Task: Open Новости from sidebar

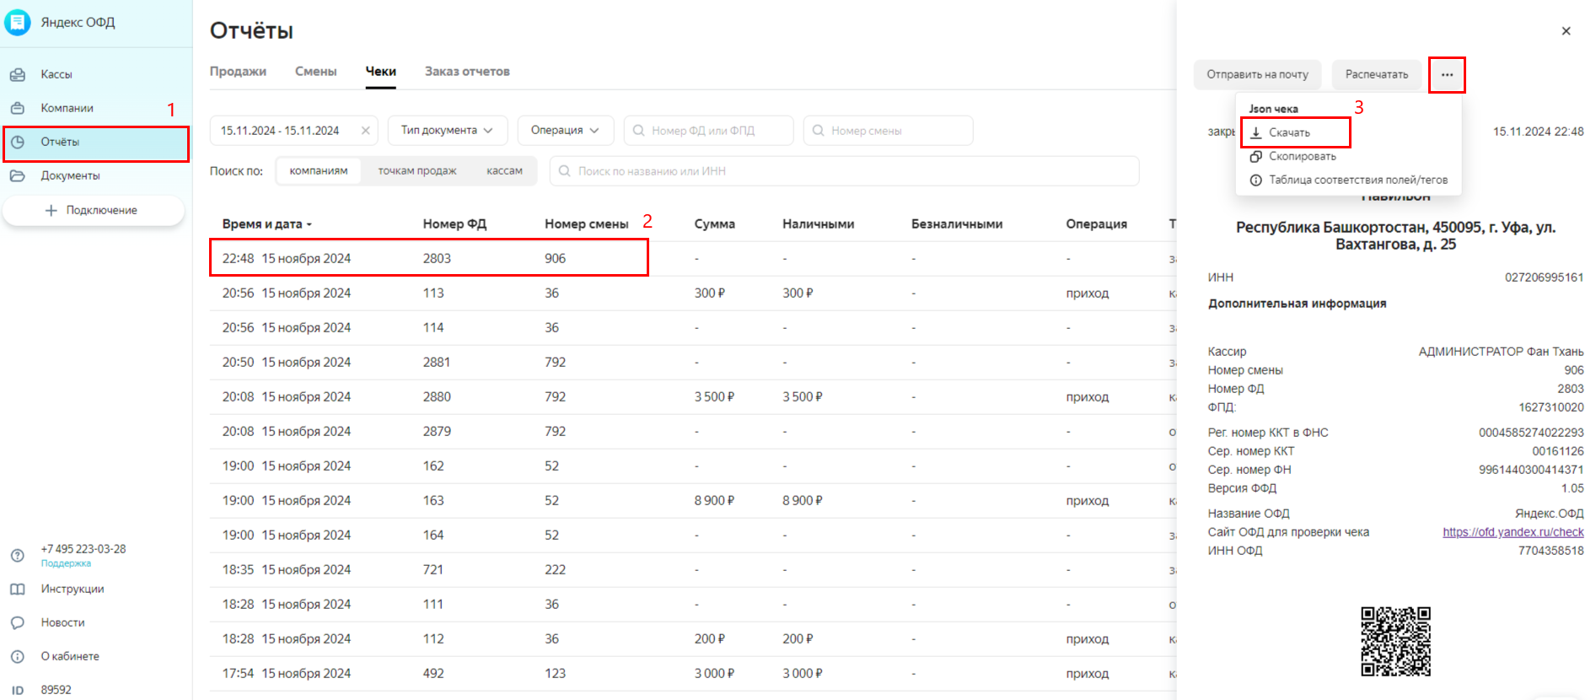Action: point(62,622)
